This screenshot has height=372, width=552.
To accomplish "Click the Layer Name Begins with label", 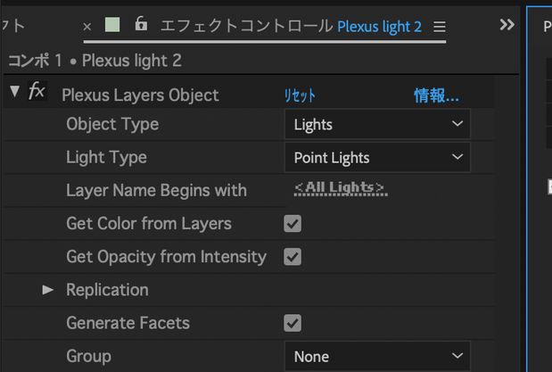I will (x=157, y=190).
